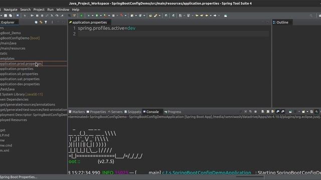Click the Pin Console icon
Image resolution: width=321 pixels, height=180 pixels.
pos(290,111)
